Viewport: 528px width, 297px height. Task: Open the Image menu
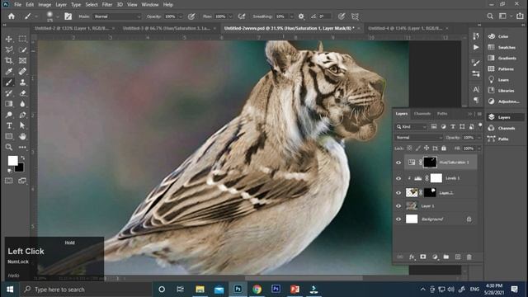click(45, 5)
